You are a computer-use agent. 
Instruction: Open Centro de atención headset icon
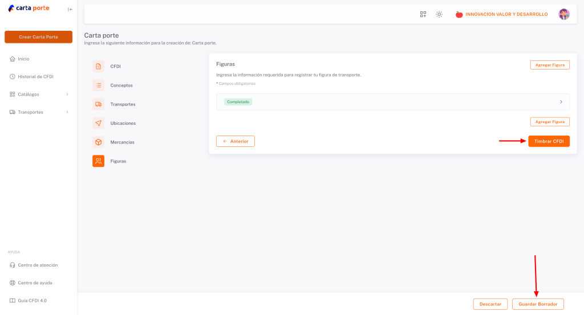coord(13,265)
